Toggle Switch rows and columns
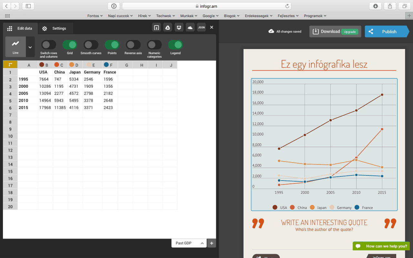Viewport: 413px width, 258px height. (x=49, y=45)
